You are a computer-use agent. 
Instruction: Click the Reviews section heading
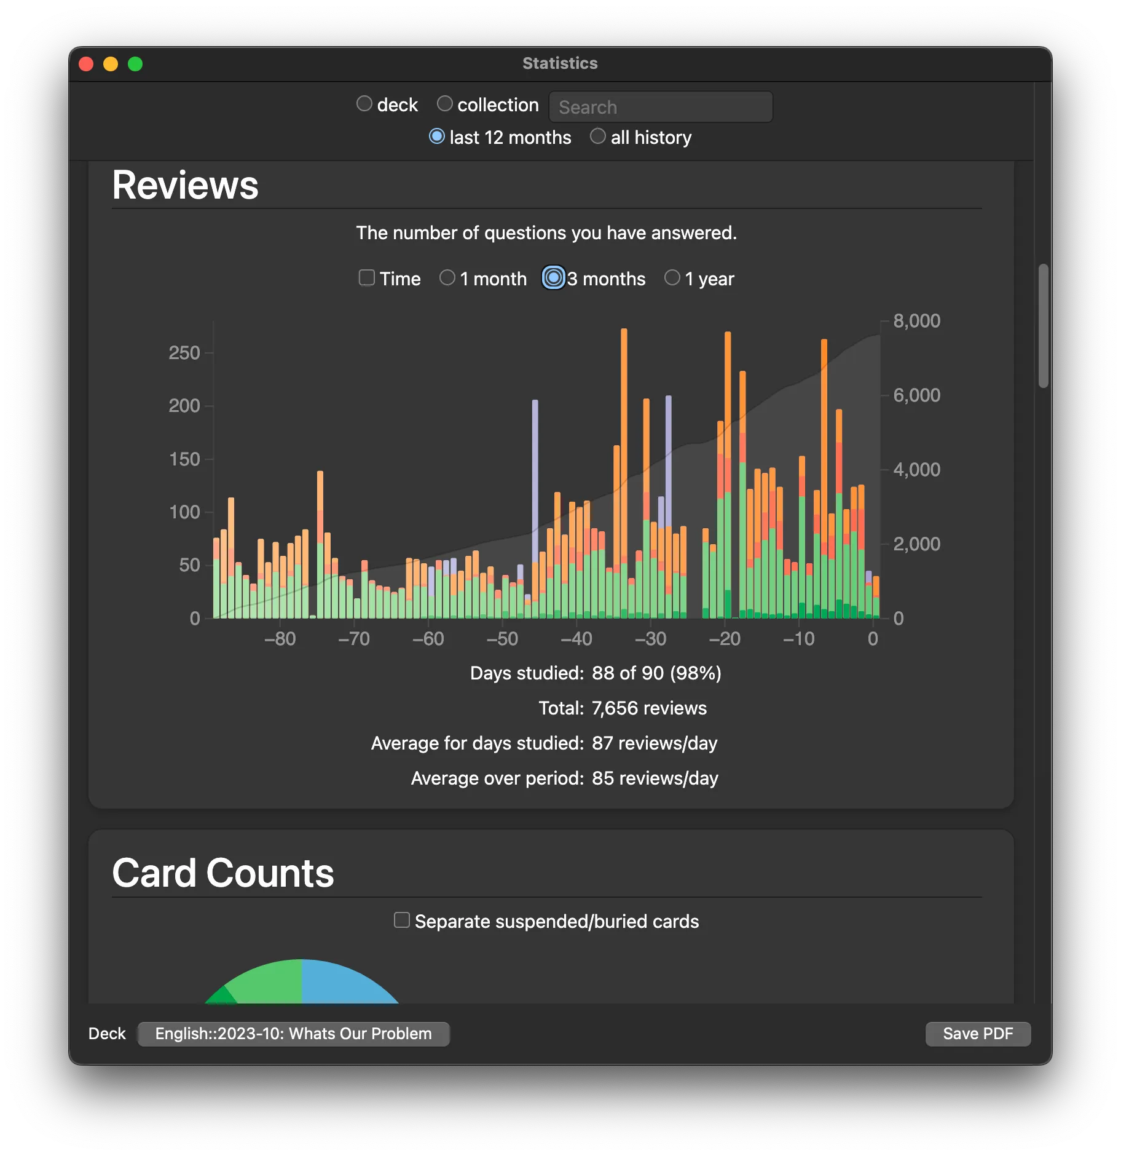pyautogui.click(x=185, y=184)
